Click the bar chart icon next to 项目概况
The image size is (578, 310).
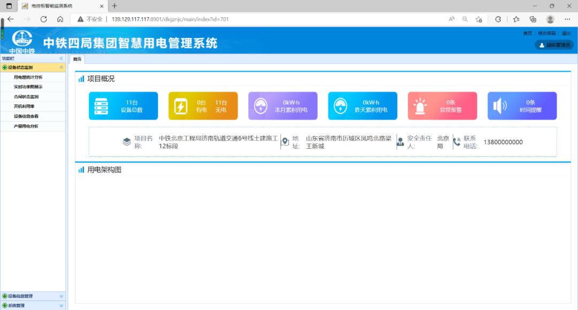[81, 79]
